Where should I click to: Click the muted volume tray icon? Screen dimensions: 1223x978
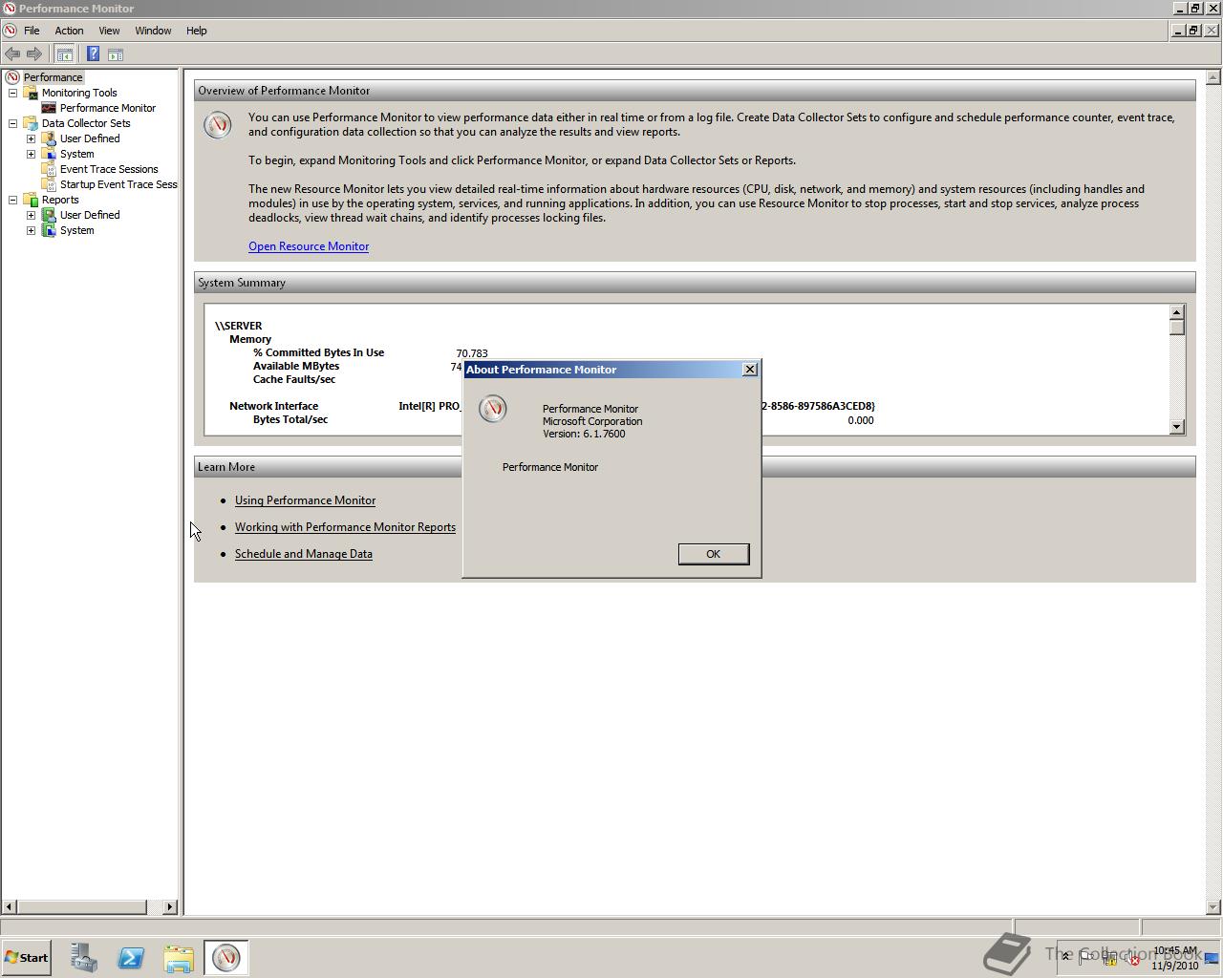(1132, 958)
